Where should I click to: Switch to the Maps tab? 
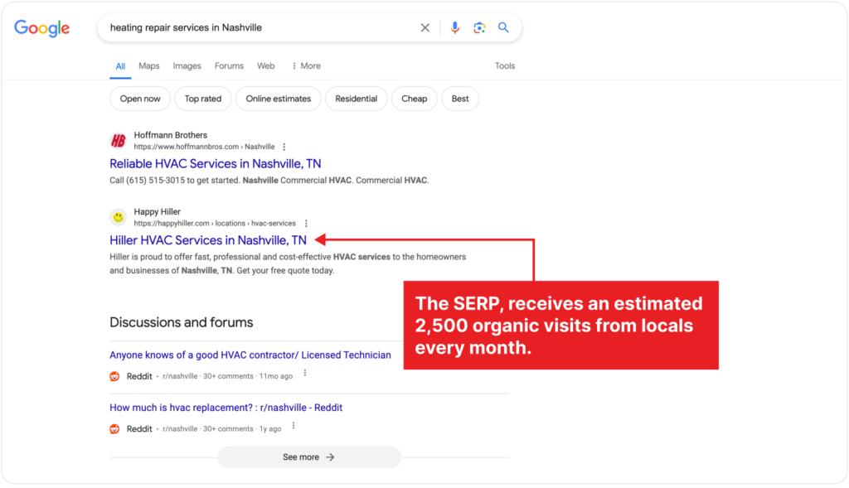coord(149,66)
